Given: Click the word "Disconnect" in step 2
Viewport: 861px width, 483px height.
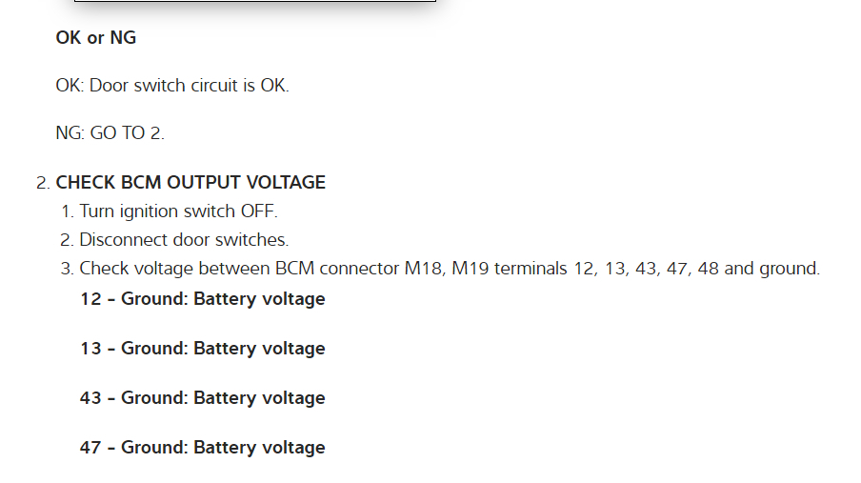Looking at the screenshot, I should [x=124, y=239].
